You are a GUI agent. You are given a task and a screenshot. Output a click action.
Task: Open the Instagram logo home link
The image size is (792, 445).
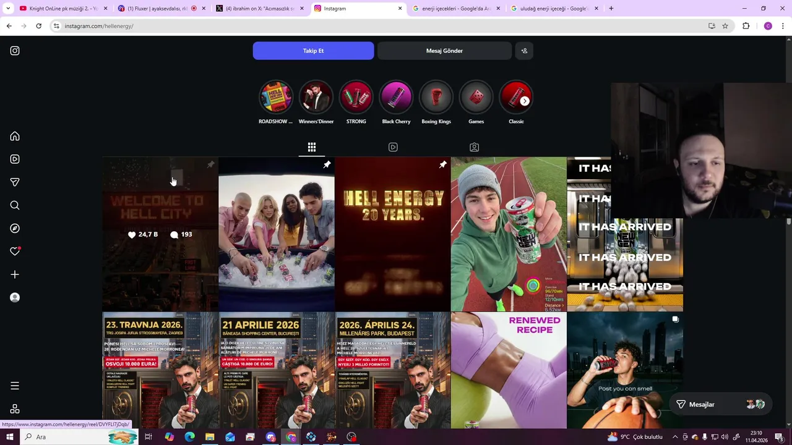click(x=15, y=51)
